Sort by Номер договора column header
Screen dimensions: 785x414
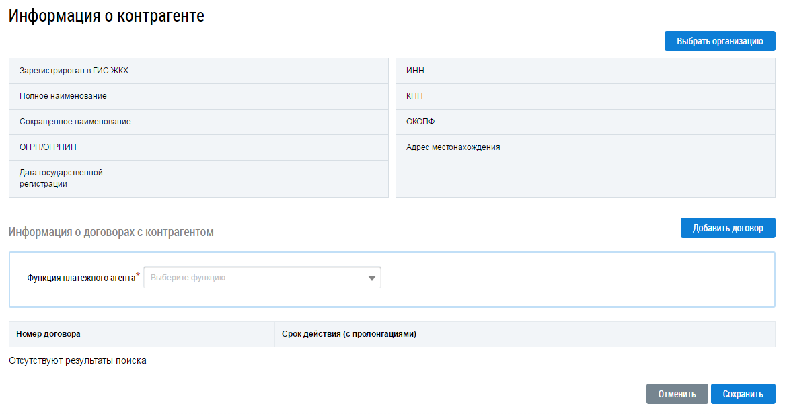pyautogui.click(x=48, y=334)
